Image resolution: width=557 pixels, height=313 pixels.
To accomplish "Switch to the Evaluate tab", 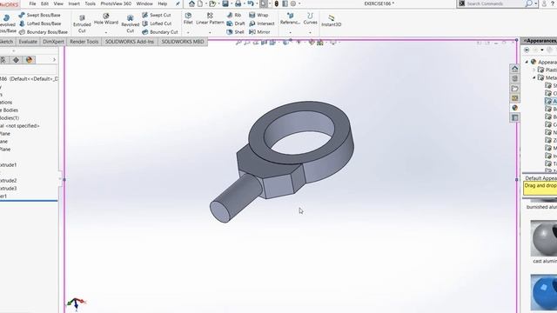I will tap(28, 42).
